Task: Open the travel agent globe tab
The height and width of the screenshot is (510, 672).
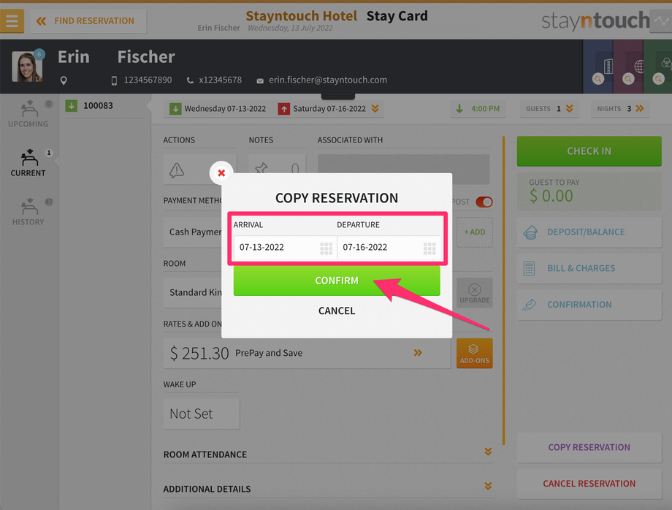Action: pyautogui.click(x=628, y=66)
